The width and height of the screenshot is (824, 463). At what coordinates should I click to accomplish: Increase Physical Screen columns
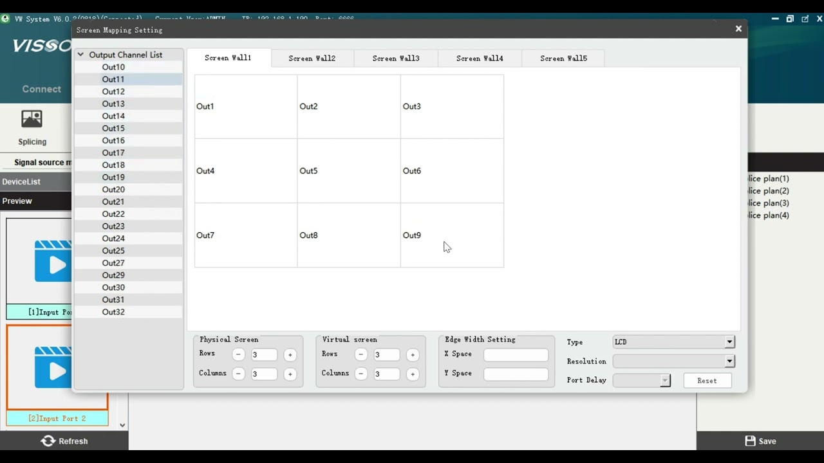coord(290,374)
